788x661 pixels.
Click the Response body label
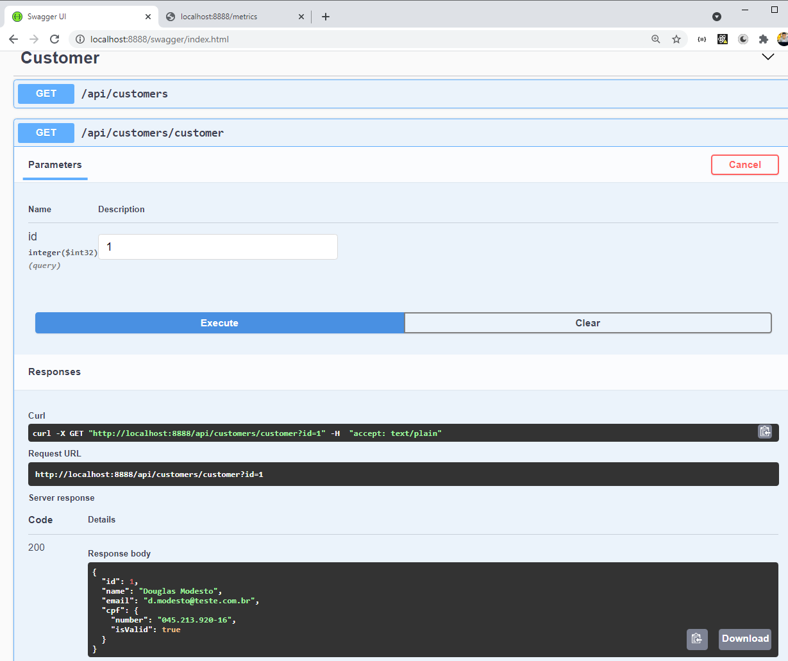119,553
